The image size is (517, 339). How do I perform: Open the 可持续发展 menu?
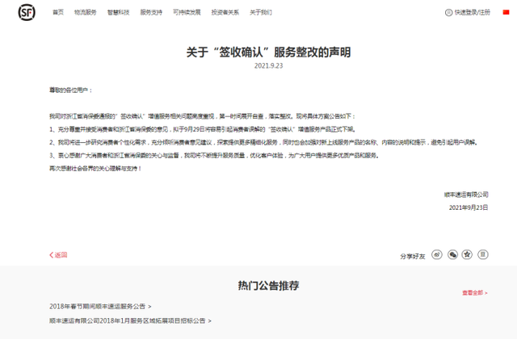187,13
